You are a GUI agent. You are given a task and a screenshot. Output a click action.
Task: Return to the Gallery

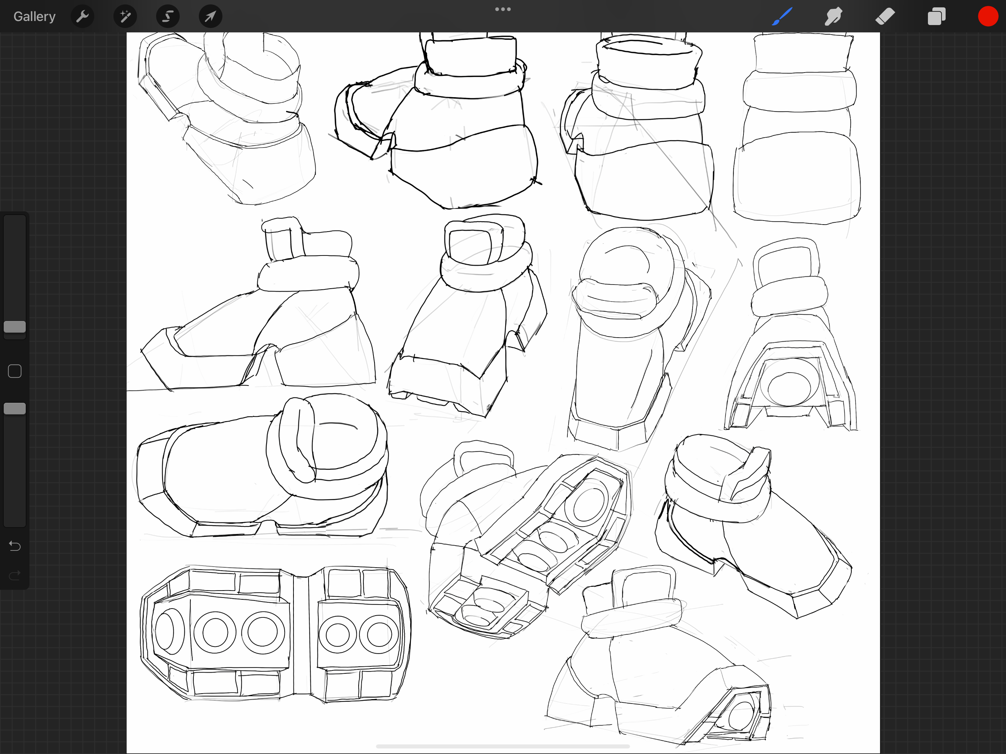[34, 16]
